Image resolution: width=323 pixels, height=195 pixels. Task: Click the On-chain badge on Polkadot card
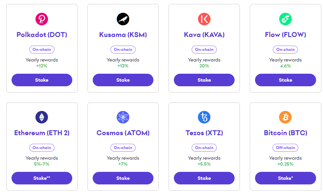click(42, 50)
